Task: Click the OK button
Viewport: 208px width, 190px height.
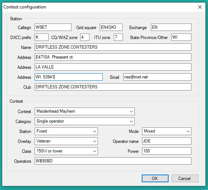Action: [155, 179]
